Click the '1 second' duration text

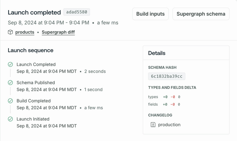(x=93, y=90)
